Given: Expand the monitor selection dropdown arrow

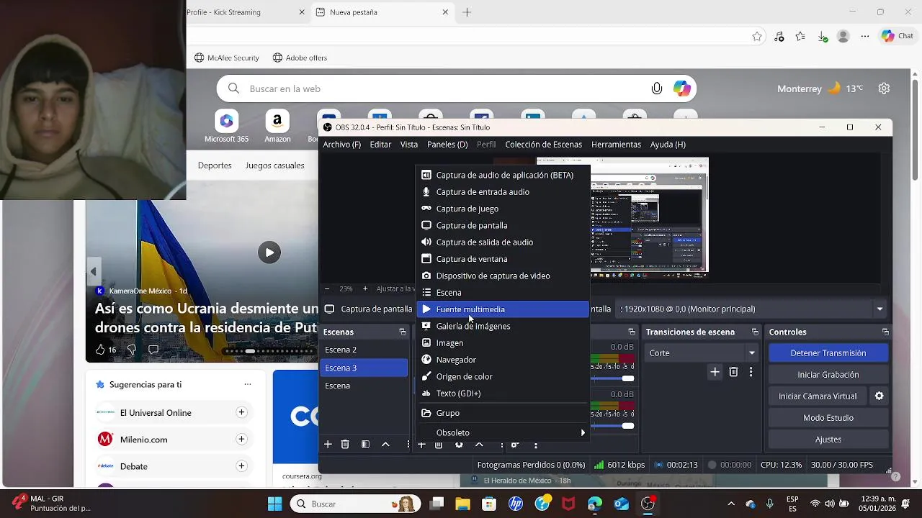Looking at the screenshot, I should 880,309.
